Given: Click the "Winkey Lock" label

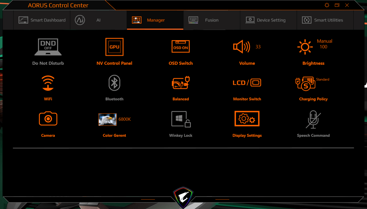Looking at the screenshot, I should (181, 136).
